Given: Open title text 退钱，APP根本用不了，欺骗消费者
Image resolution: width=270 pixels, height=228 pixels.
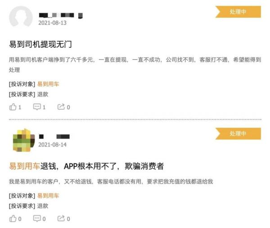Looking at the screenshot, I should (102, 166).
